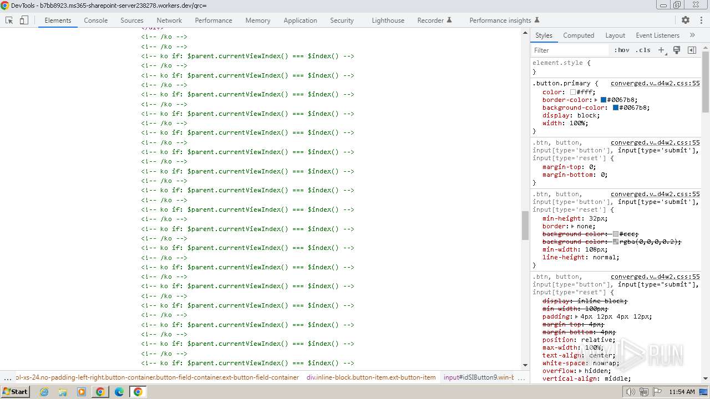Open the media player taskbar icon
Image resolution: width=710 pixels, height=399 pixels.
(82, 392)
